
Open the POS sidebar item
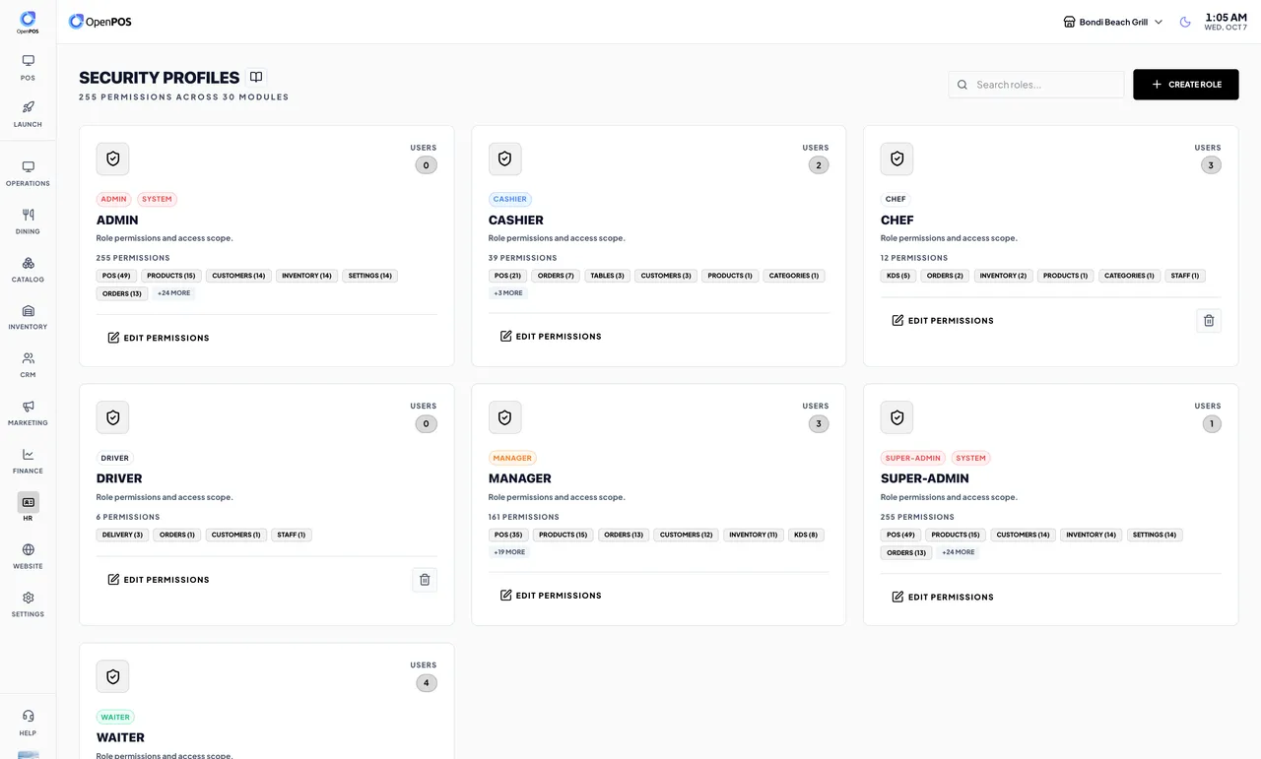[x=28, y=67]
